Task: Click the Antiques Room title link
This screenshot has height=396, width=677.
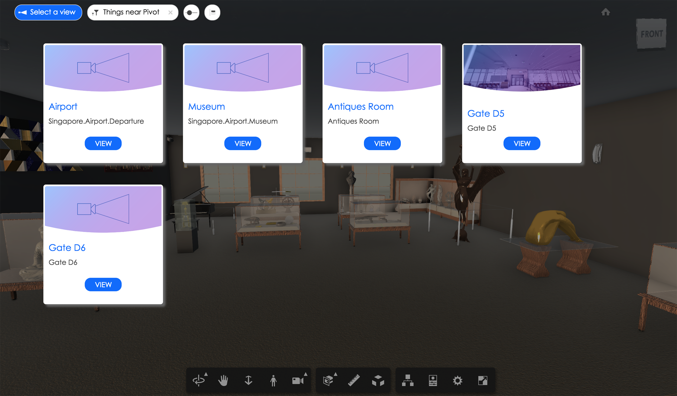Action: click(x=361, y=106)
